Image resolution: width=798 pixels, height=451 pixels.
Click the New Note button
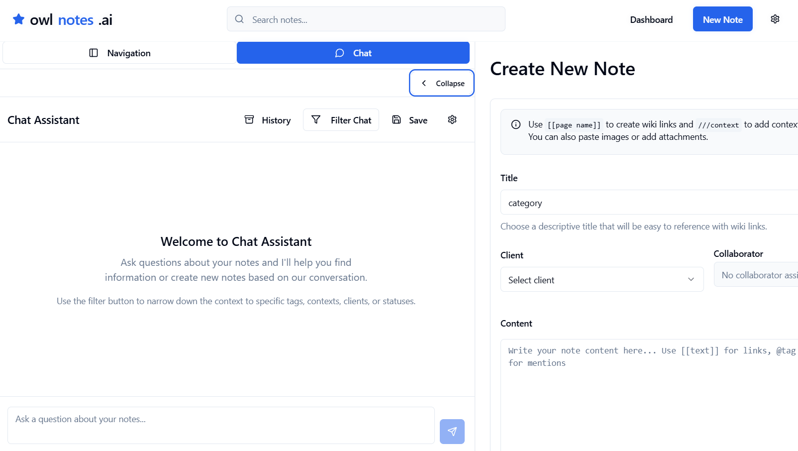(x=722, y=19)
